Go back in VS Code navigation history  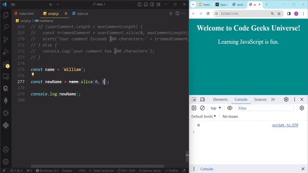(51, 4)
